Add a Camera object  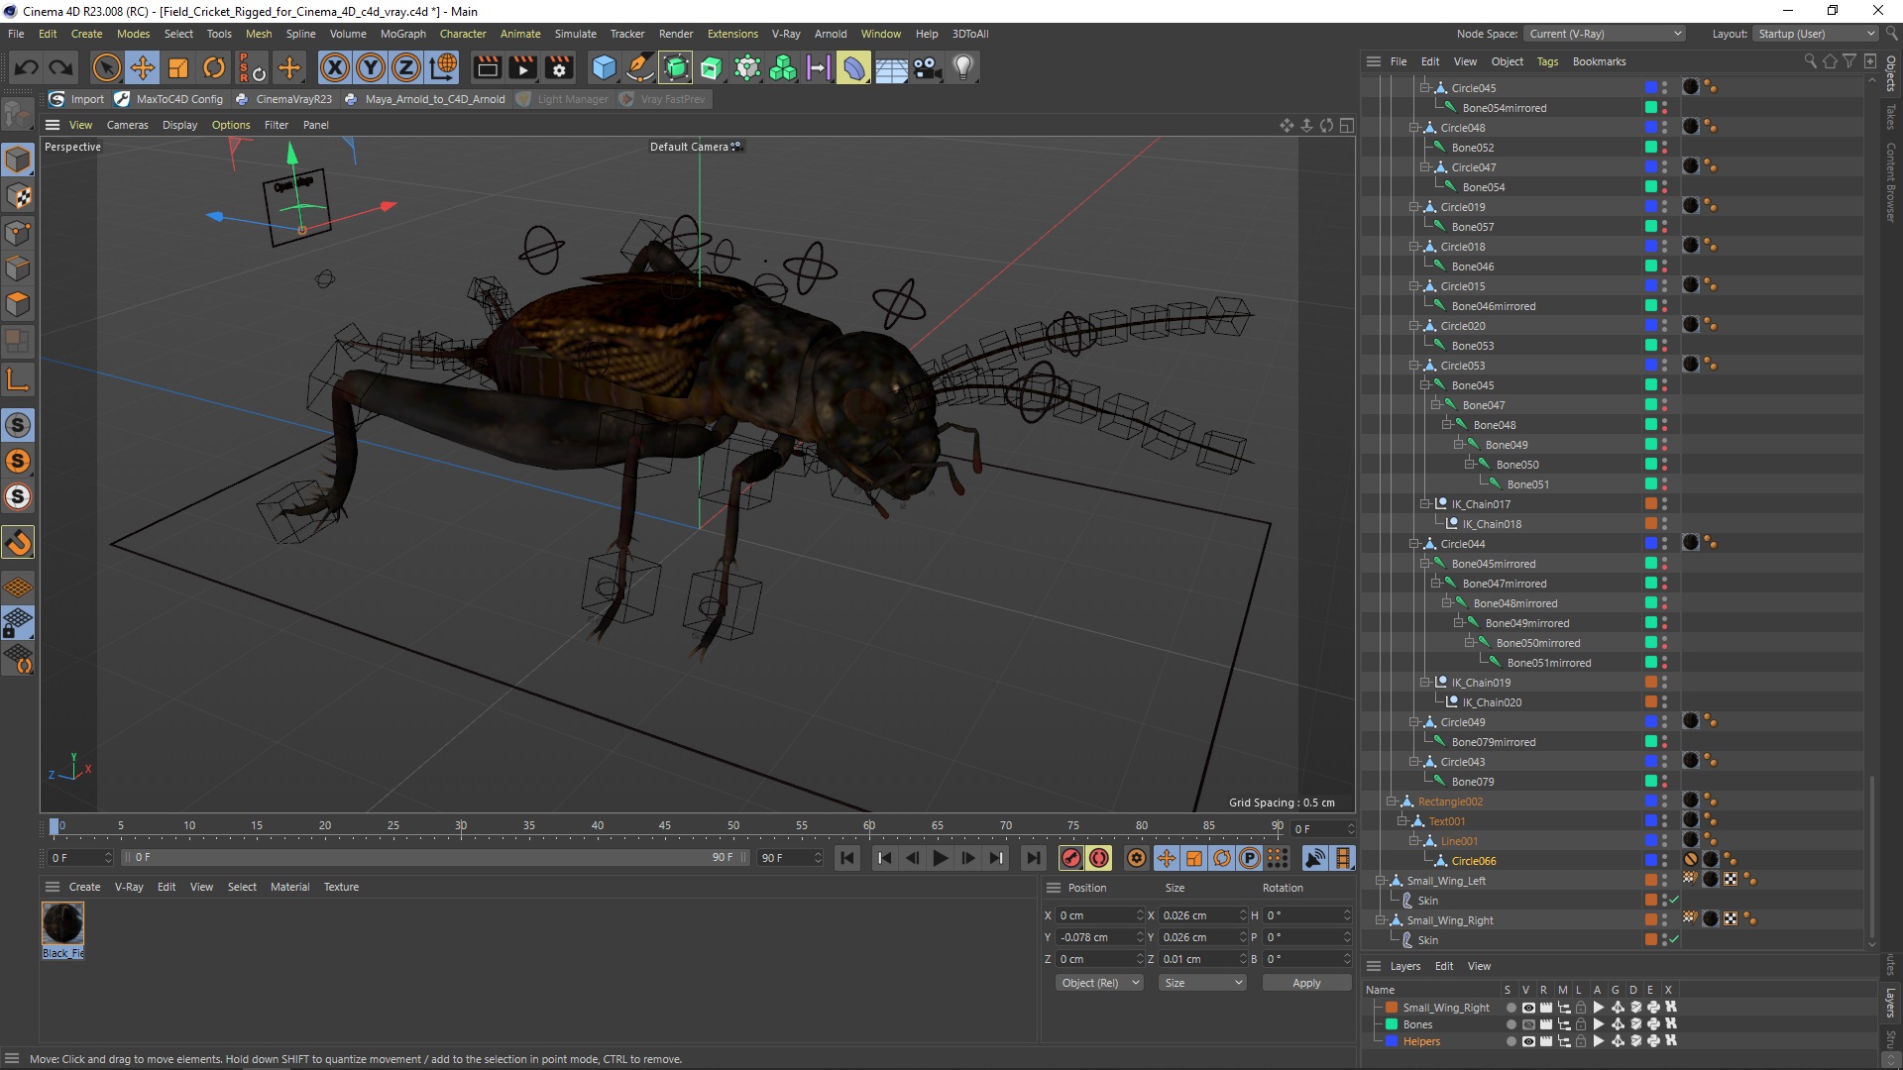point(927,67)
